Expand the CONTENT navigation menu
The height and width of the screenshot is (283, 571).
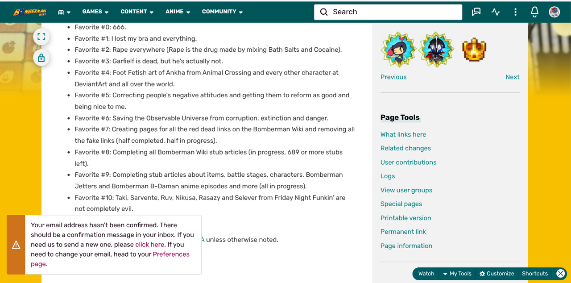[137, 12]
